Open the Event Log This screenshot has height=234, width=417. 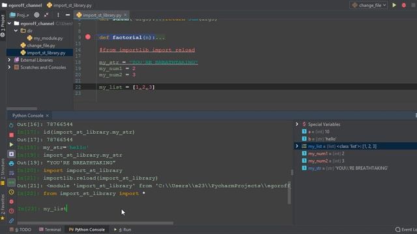click(406, 229)
